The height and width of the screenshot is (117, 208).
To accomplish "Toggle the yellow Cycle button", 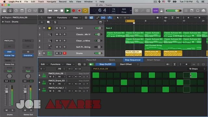I will pos(85,11).
